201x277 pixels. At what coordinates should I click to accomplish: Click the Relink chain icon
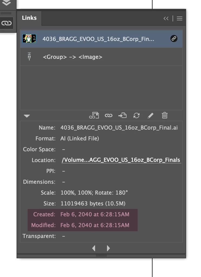108,115
